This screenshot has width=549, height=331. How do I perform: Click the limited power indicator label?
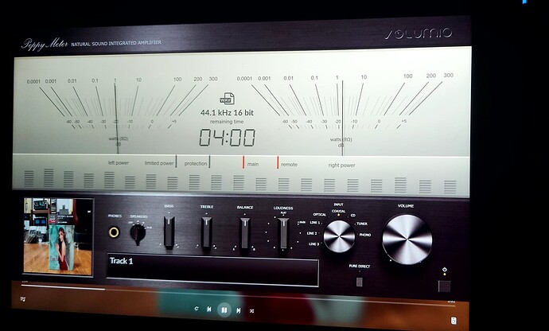click(x=159, y=163)
